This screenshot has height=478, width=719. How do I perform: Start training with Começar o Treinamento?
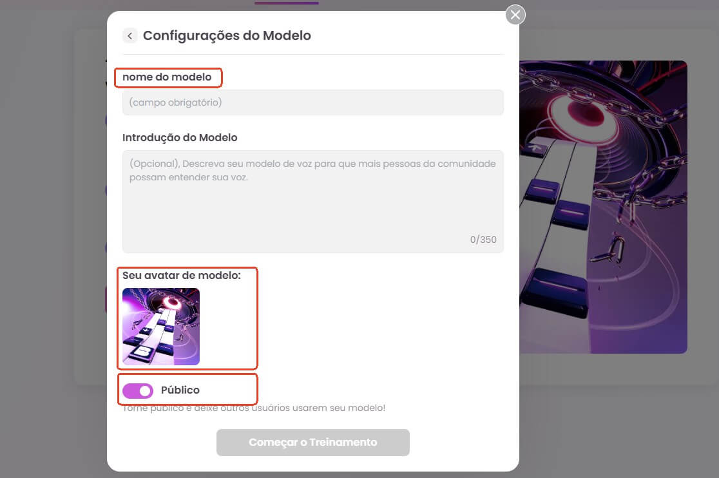tap(312, 443)
